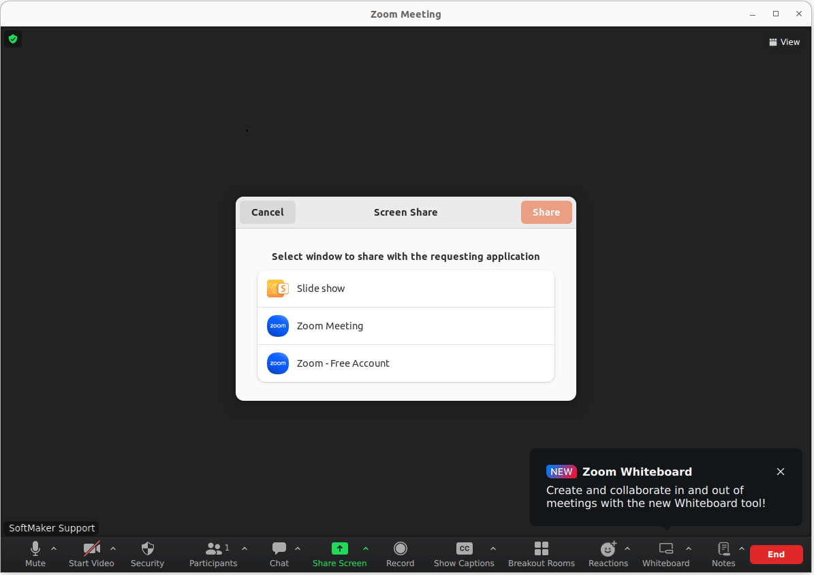Image resolution: width=814 pixels, height=575 pixels.
Task: Maximize the Zoom Meeting window
Action: click(776, 14)
